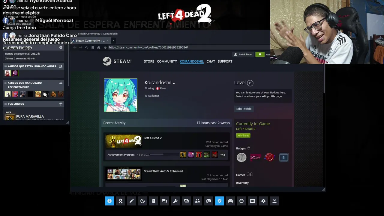The width and height of the screenshot is (384, 216).
Task: Open the screenshots gallery icon in overlay toolbar
Action: click(186, 201)
